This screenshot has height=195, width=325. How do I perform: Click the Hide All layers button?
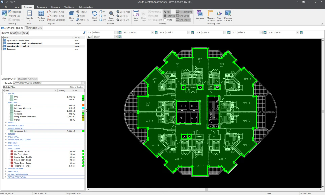(81, 11)
